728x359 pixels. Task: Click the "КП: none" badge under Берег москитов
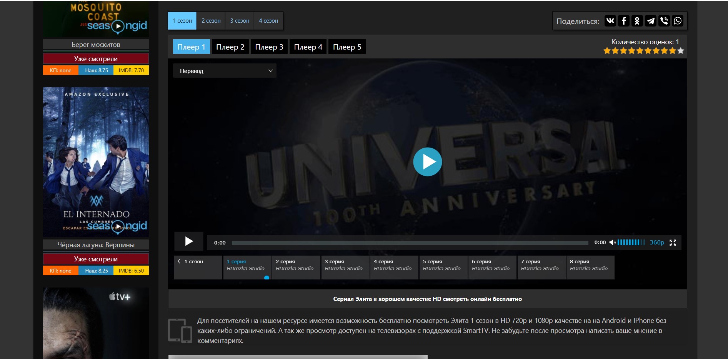[61, 70]
